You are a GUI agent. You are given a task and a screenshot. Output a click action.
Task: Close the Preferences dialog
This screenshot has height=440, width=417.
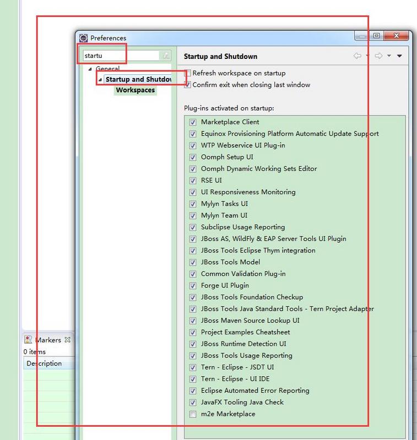396,36
